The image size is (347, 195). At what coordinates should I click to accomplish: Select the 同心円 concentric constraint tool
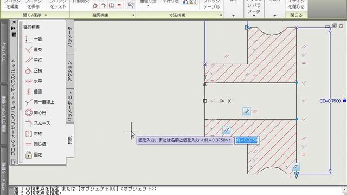(x=35, y=113)
